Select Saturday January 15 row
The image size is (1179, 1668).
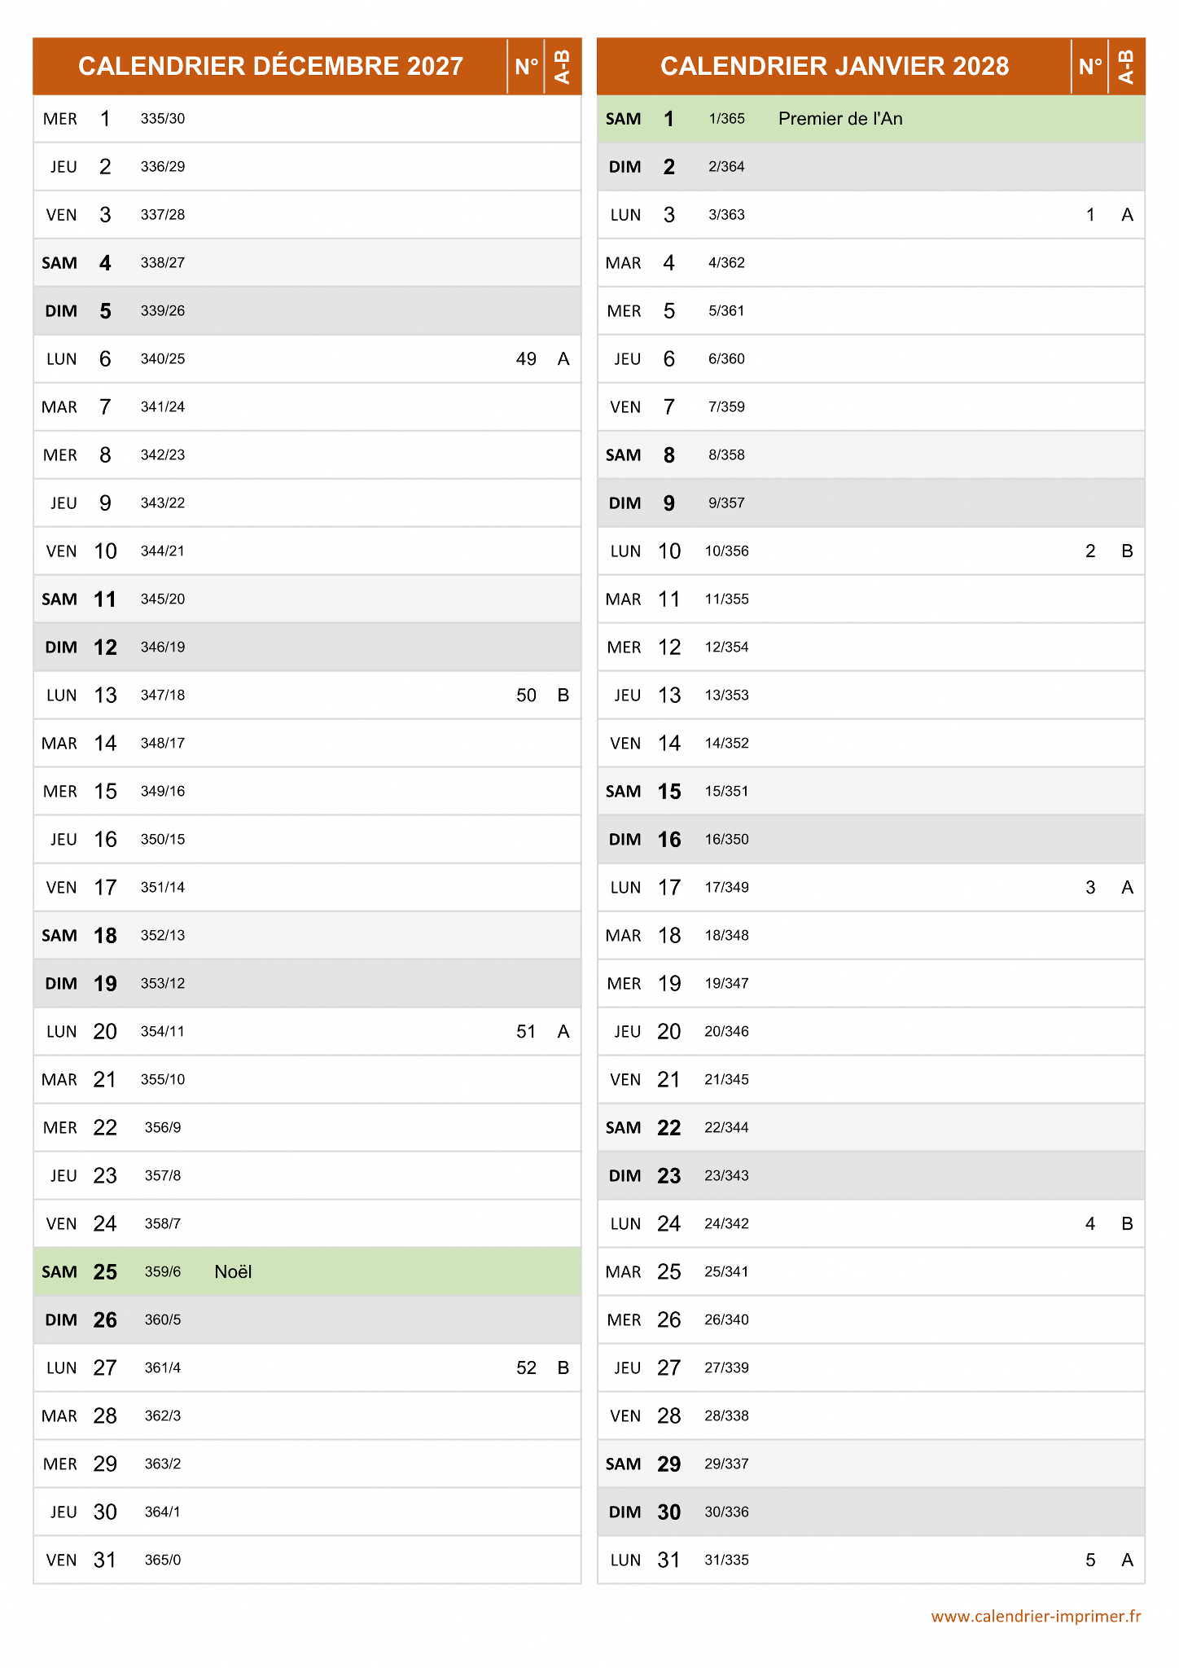(871, 792)
